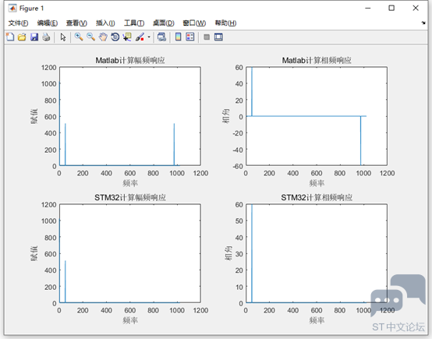Open the 查看(V) menu
This screenshot has width=432, height=339.
click(x=76, y=23)
